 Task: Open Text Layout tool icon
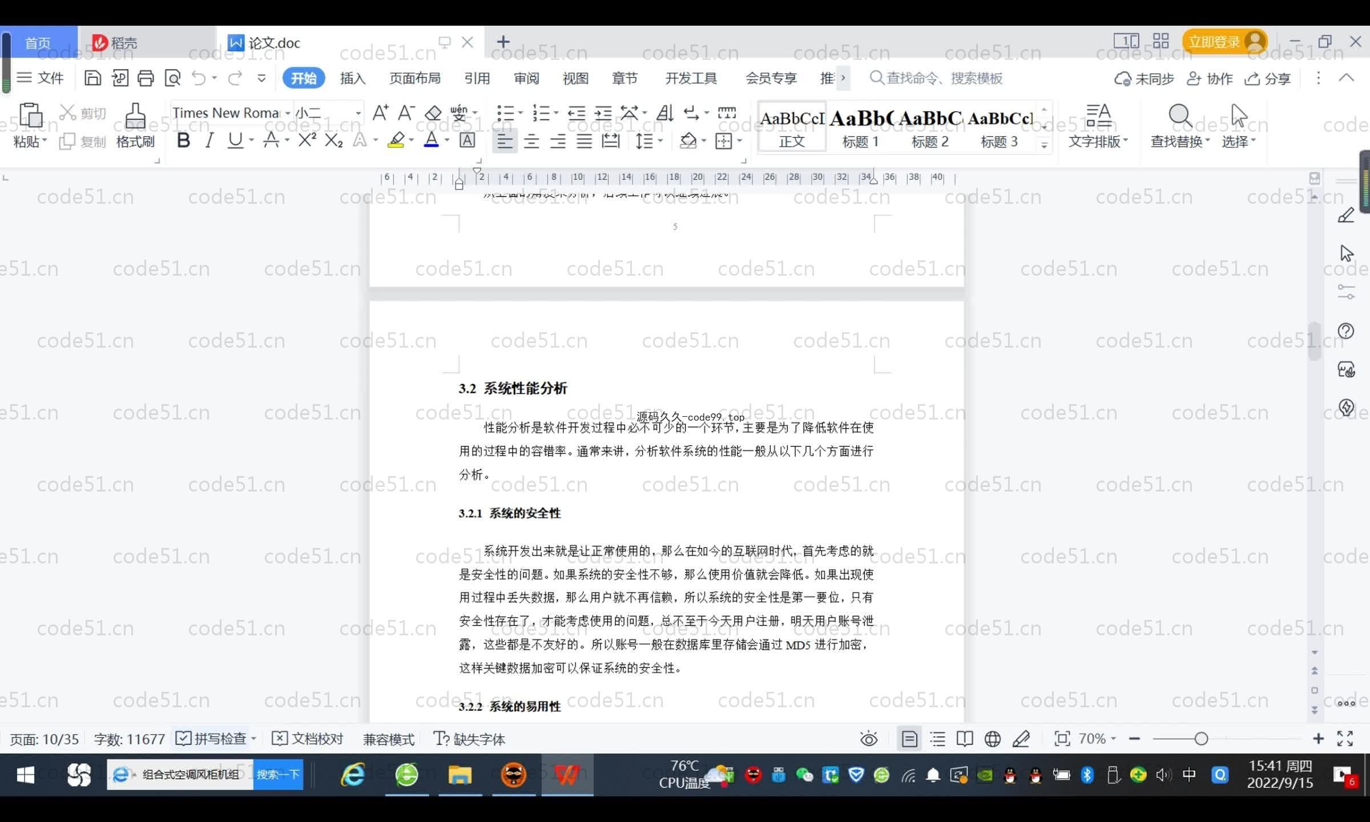click(1098, 116)
